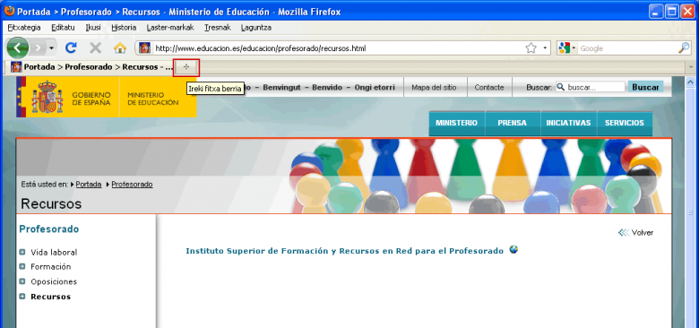This screenshot has width=699, height=328.
Task: Open the Tresnak menu
Action: (218, 28)
